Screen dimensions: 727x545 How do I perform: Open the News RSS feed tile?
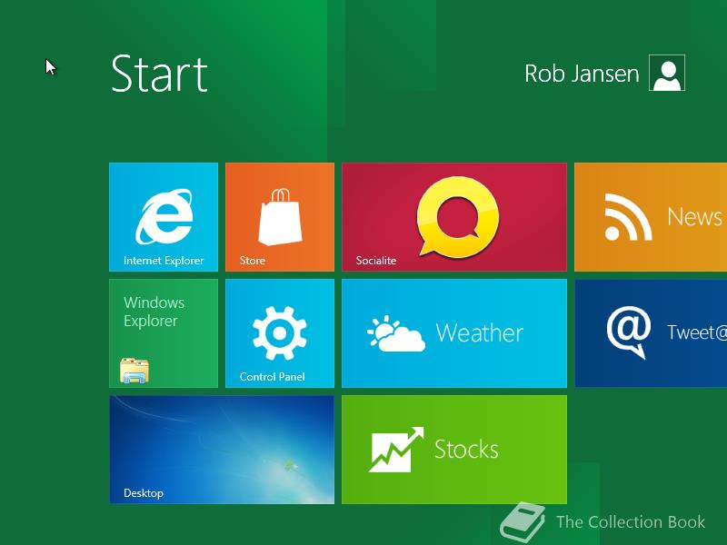[x=651, y=217]
